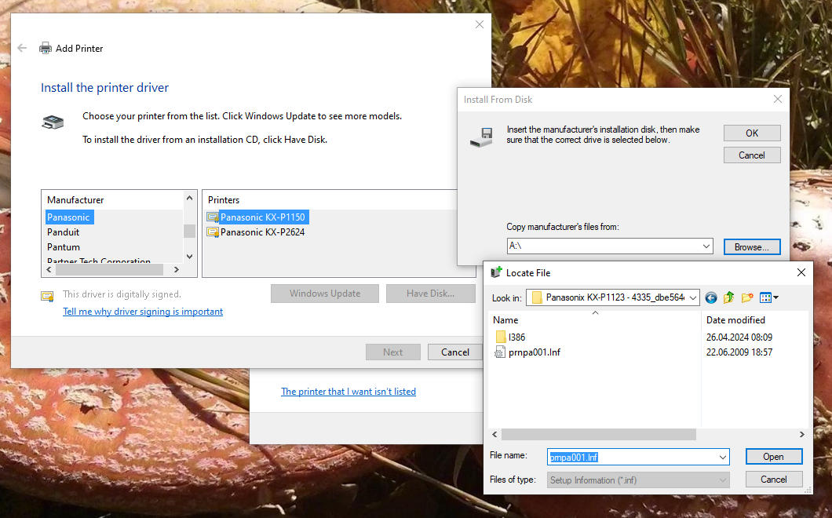Select Panasonic in Manufacturer list
This screenshot has height=518, width=832.
pos(69,217)
